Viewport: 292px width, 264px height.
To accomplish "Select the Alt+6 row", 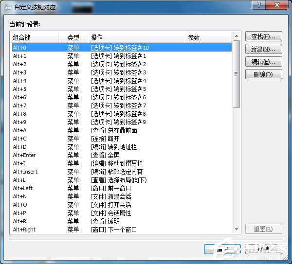I will pyautogui.click(x=122, y=97).
